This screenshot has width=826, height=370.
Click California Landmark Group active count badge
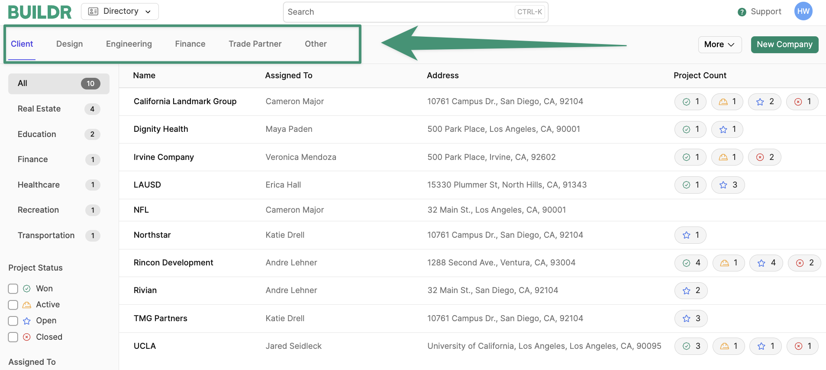click(727, 102)
